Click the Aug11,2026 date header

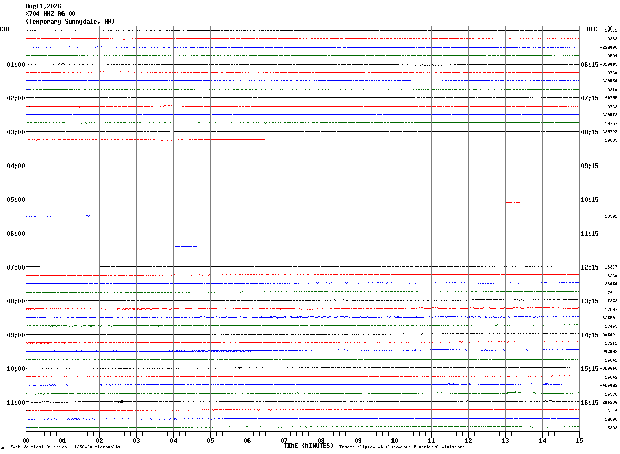click(x=43, y=6)
